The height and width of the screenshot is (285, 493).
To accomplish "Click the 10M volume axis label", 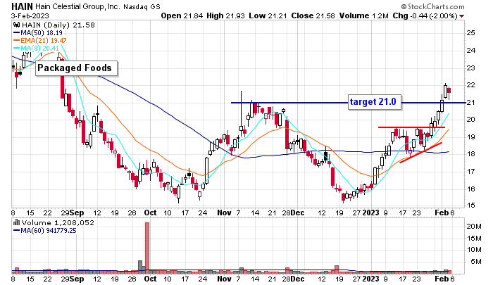I will click(474, 250).
